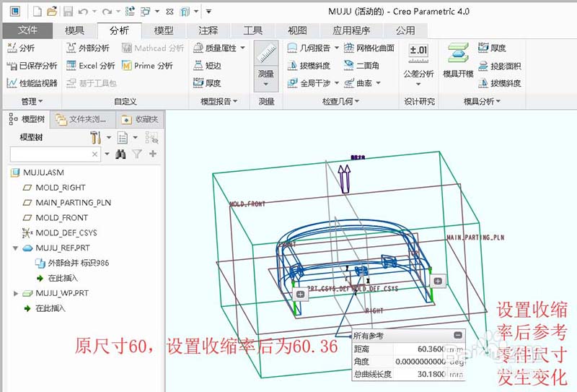Switch to the 应用程序 ribbon tab
Image resolution: width=577 pixels, height=392 pixels.
pos(351,30)
